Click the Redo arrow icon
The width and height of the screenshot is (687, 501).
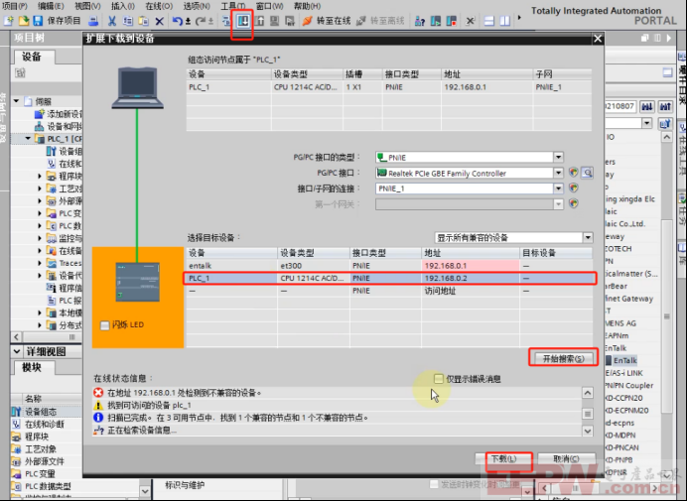(201, 21)
